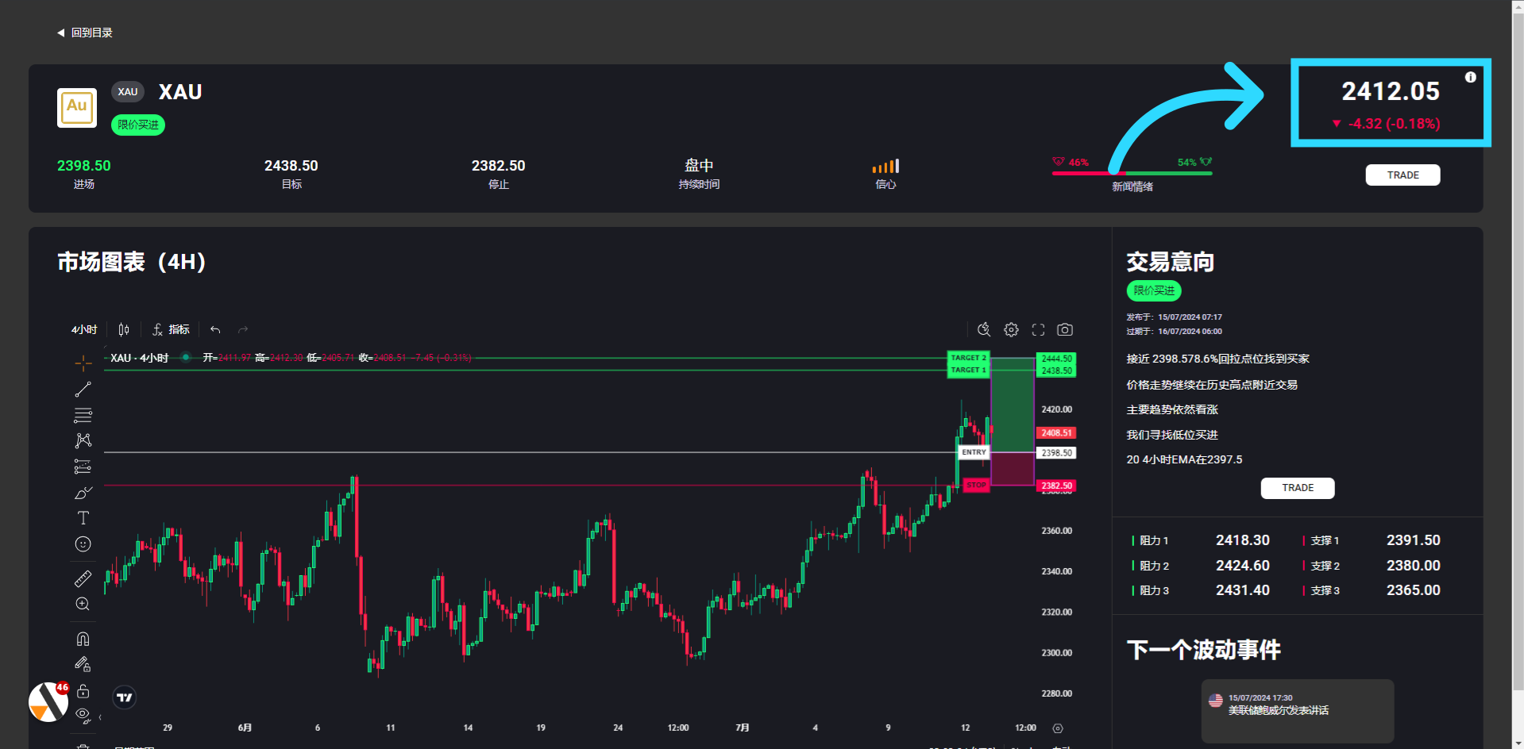This screenshot has height=749, width=1524.
Task: Click the quick search lightning icon
Action: tap(984, 329)
